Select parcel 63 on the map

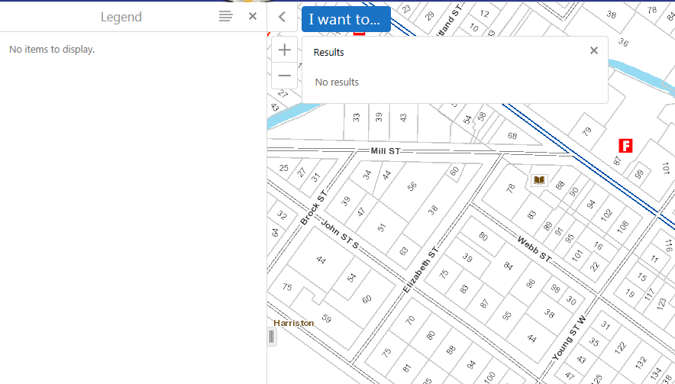pyautogui.click(x=404, y=250)
